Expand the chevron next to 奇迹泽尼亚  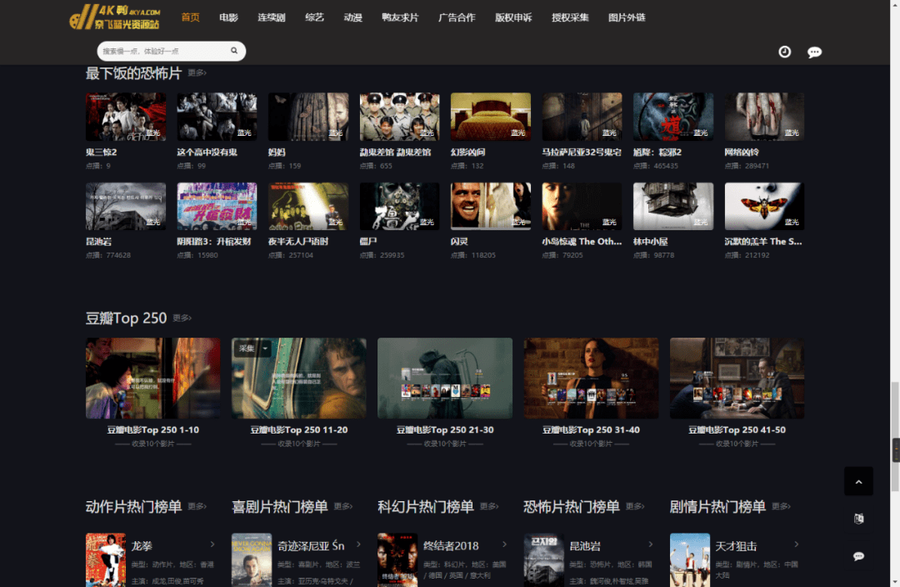pyautogui.click(x=358, y=544)
